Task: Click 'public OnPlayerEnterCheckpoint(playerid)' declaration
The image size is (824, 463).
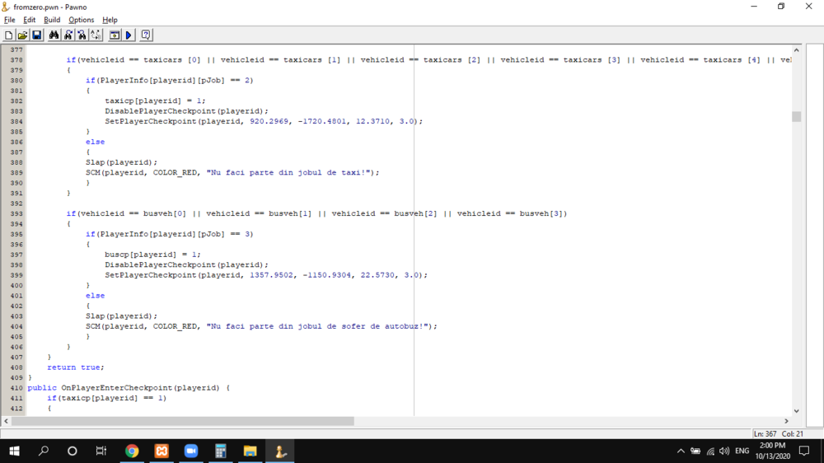Action: click(123, 388)
